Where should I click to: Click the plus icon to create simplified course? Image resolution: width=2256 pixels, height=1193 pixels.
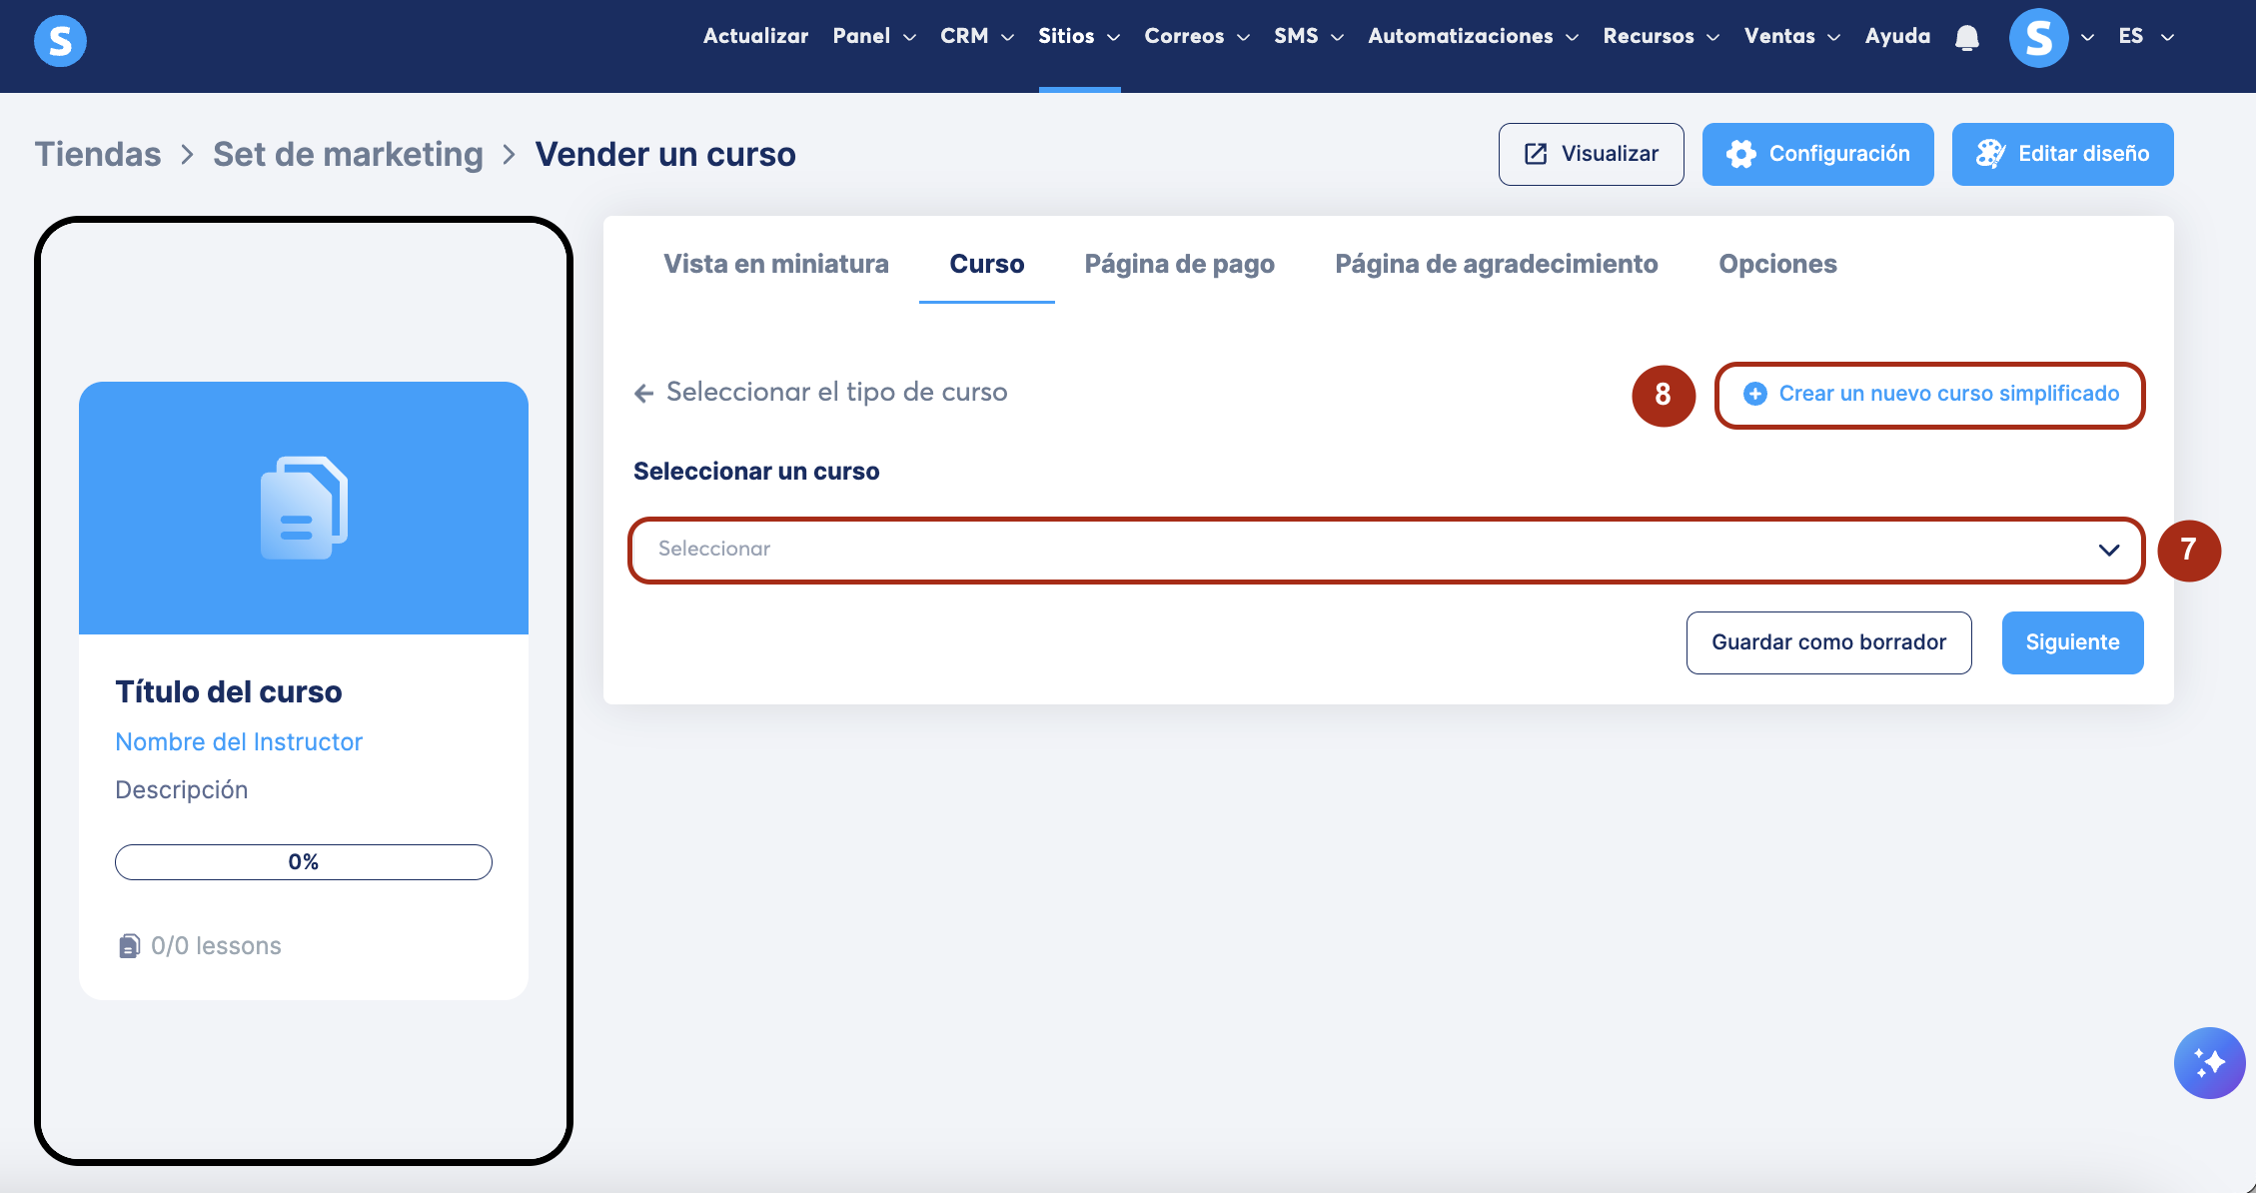pyautogui.click(x=1754, y=394)
